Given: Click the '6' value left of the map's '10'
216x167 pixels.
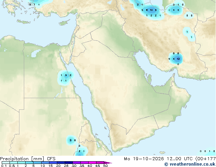Looking at the screenshot, I should tap(147, 10).
